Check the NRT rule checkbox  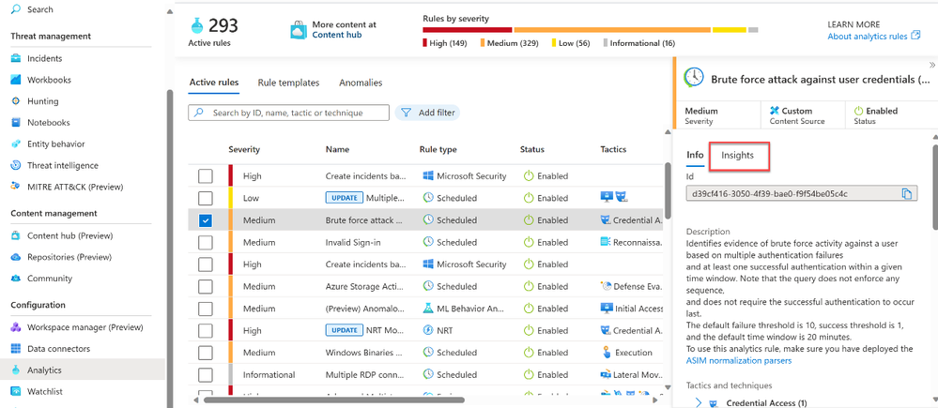(x=206, y=331)
